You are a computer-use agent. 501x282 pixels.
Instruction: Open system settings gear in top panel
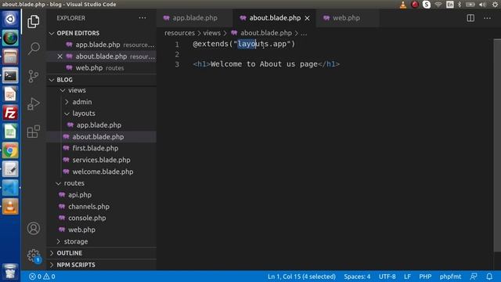click(x=496, y=5)
